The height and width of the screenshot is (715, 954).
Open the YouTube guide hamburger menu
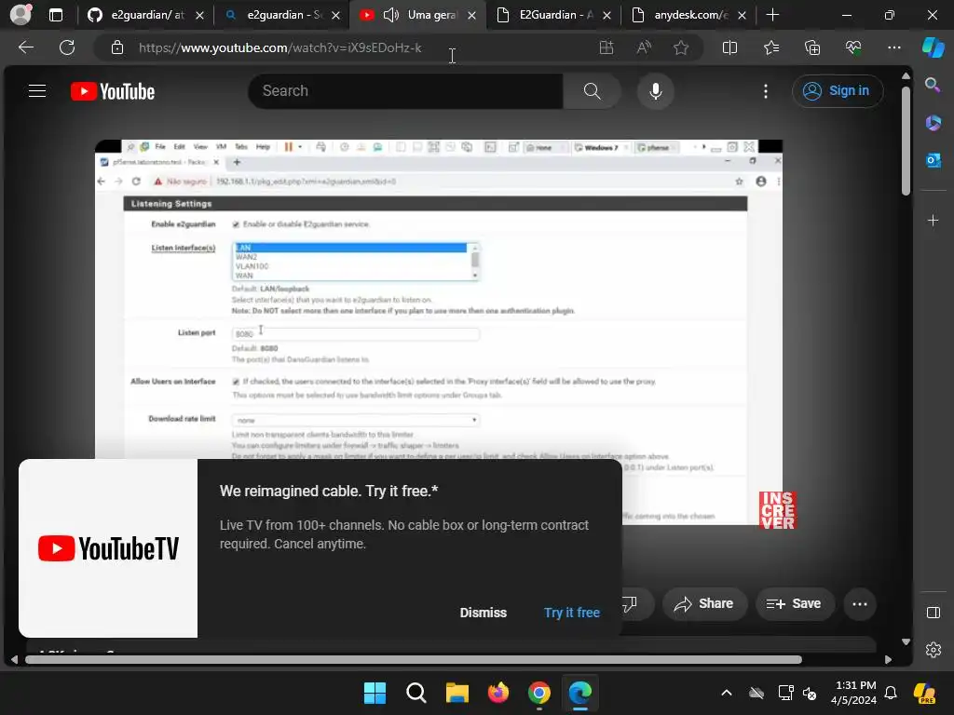tap(37, 91)
